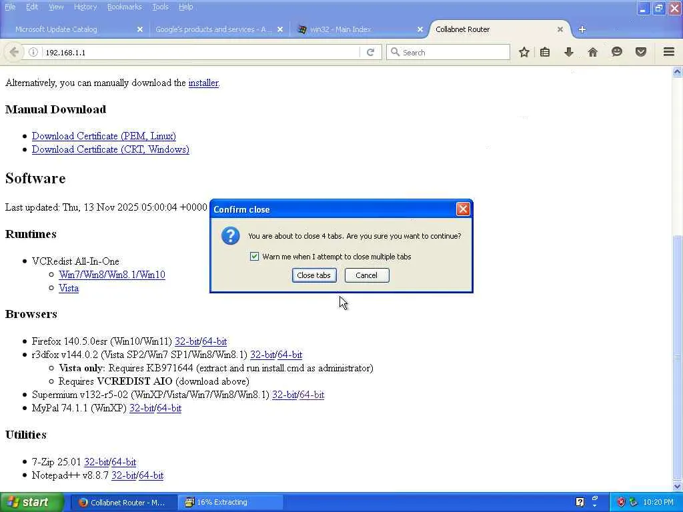Download Notepad++ v8.8.7 32-bit
Image resolution: width=683 pixels, height=512 pixels.
(x=124, y=475)
